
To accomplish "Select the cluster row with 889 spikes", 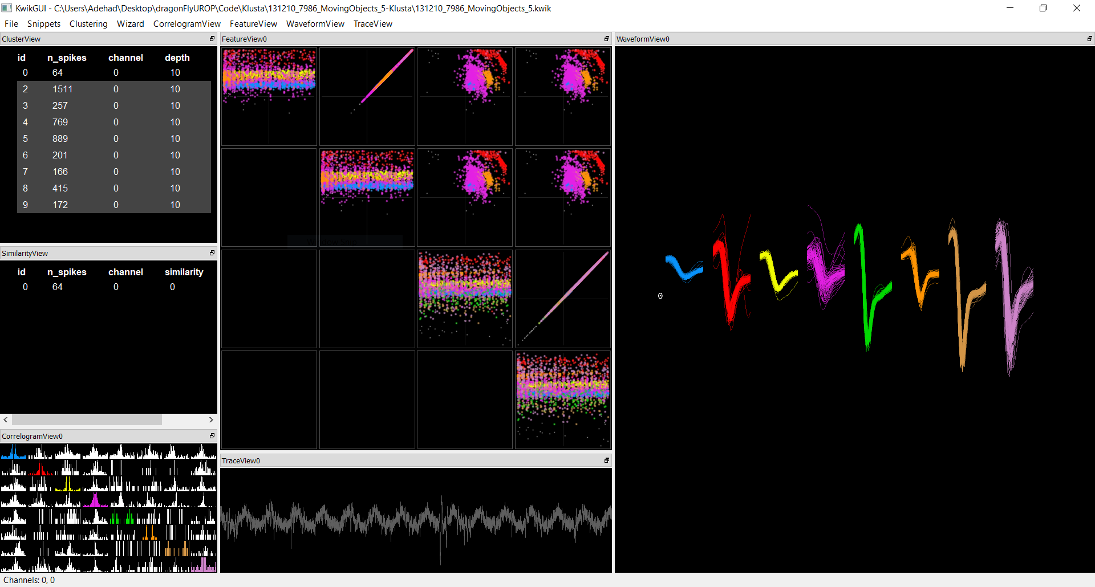I will [x=114, y=138].
